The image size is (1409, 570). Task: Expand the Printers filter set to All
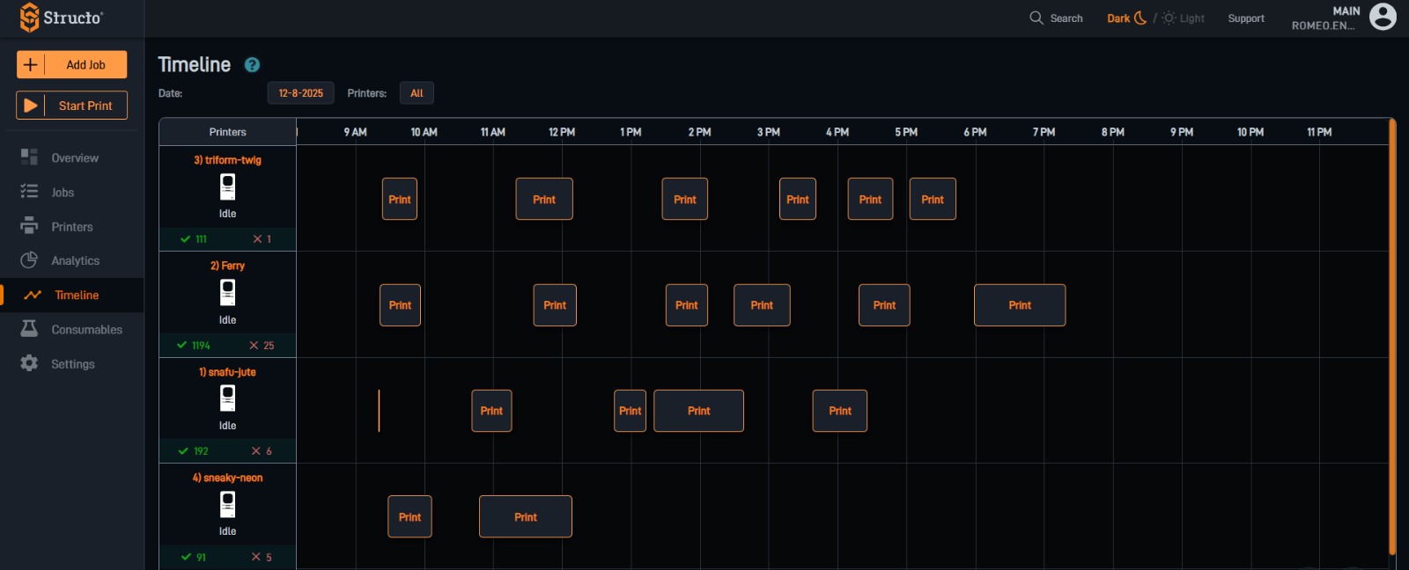coord(417,93)
